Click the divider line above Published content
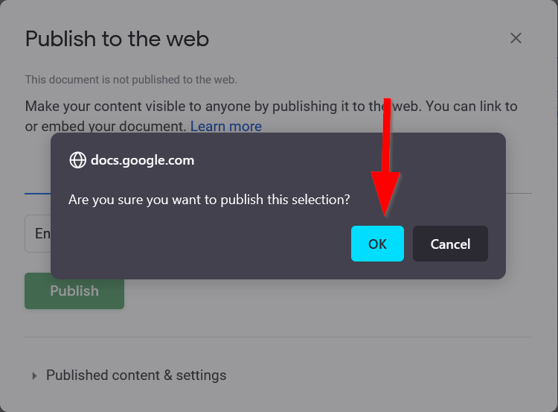Viewport: 558px width, 412px height. pyautogui.click(x=278, y=337)
